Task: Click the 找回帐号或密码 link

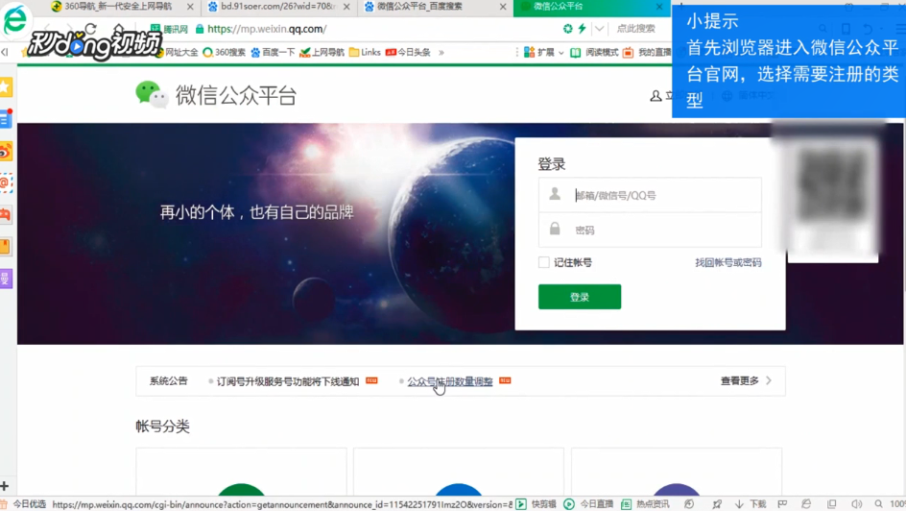Action: [x=728, y=262]
